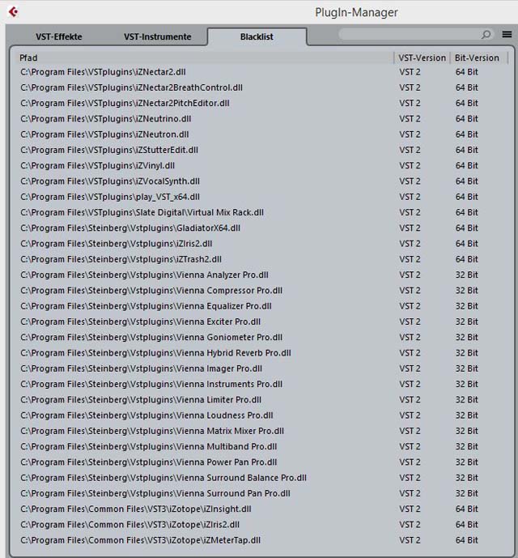This screenshot has width=518, height=558.
Task: Click VST 2 cell in iZNectar2.dll row
Action: tap(410, 72)
